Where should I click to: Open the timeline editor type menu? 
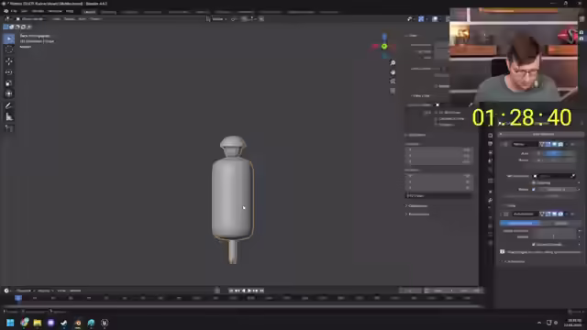click(7, 291)
